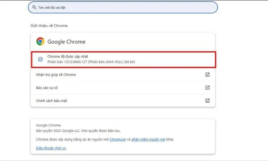
Task: Click the version number text "Phiên bản 133.0.6943.127"
Action: coord(68,62)
